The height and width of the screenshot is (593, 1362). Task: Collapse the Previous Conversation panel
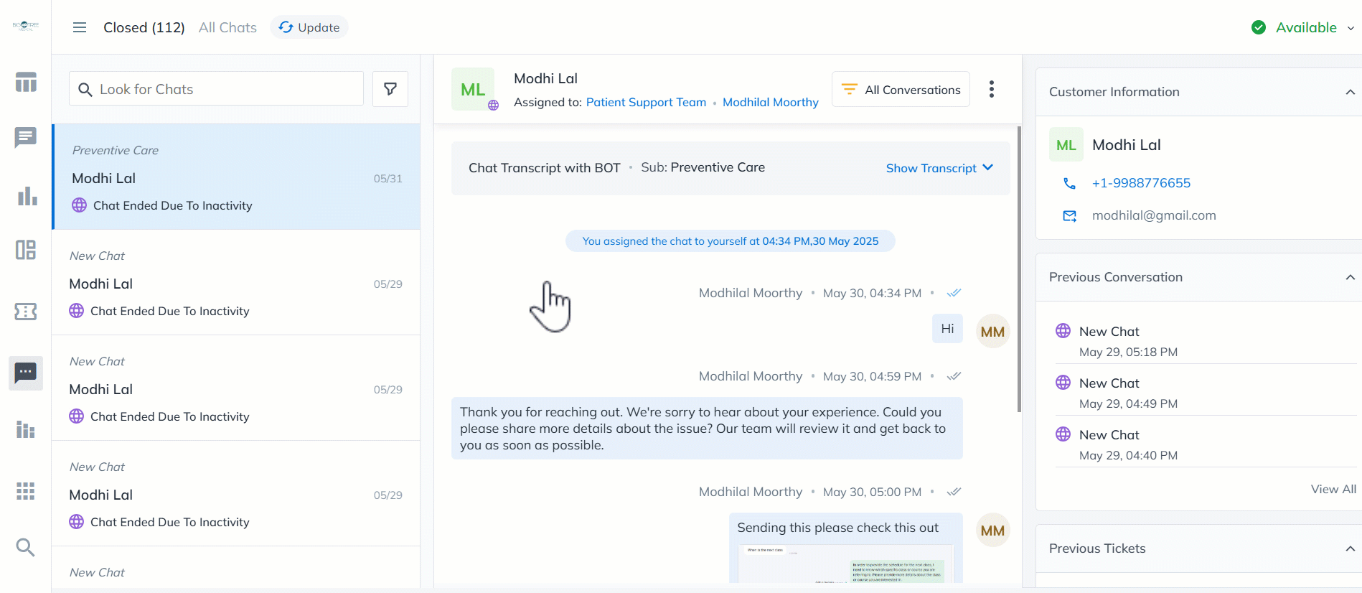click(1350, 277)
